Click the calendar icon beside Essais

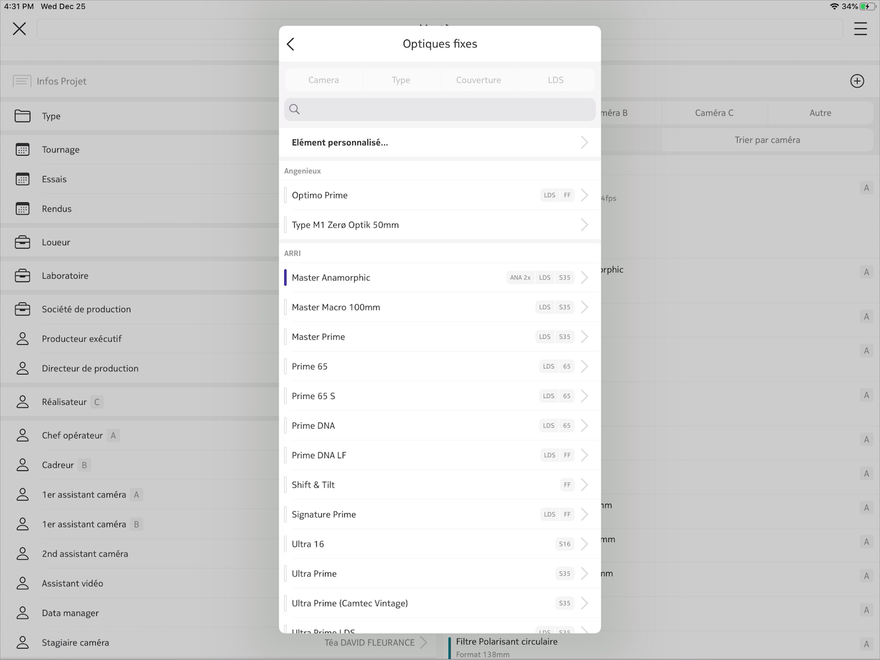click(x=23, y=179)
